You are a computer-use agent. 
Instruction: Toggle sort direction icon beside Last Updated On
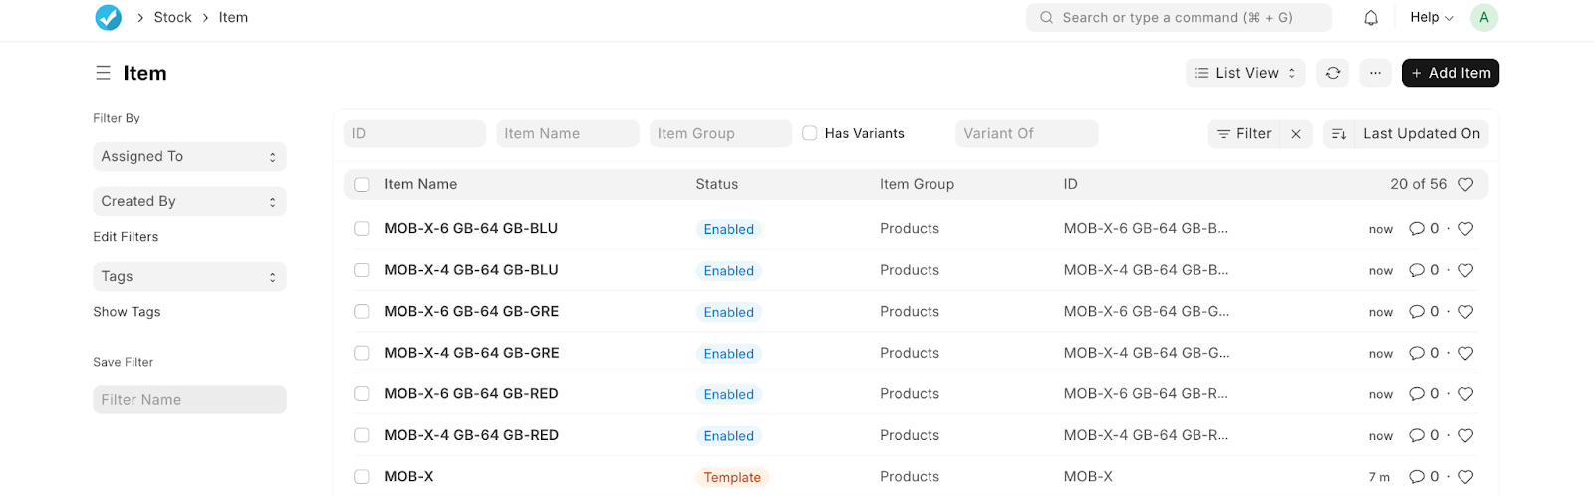coord(1339,134)
